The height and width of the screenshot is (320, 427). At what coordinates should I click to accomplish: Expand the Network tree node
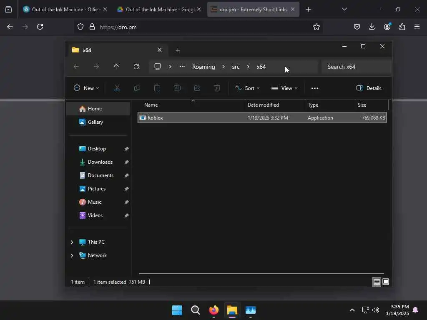point(72,255)
